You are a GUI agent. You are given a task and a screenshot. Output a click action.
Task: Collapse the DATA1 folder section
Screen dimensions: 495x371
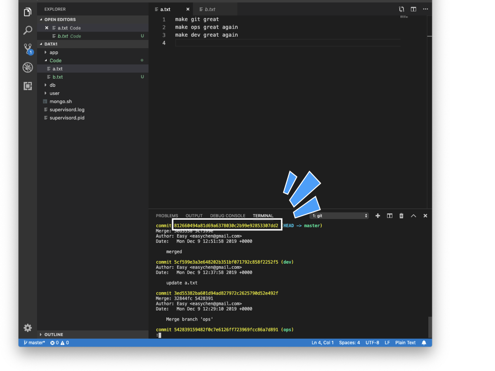pyautogui.click(x=93, y=44)
